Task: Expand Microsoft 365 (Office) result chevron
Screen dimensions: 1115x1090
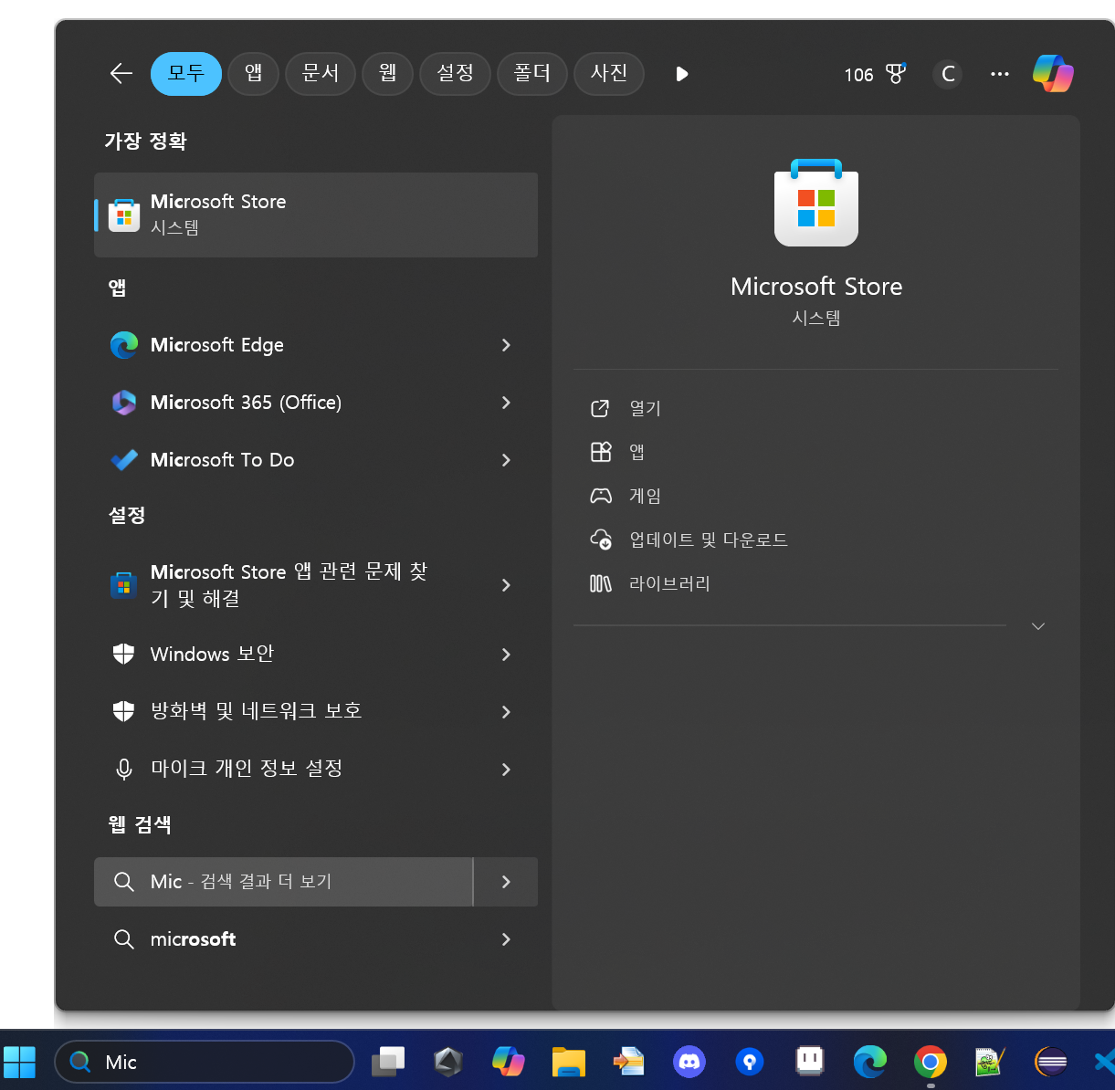Action: (506, 403)
